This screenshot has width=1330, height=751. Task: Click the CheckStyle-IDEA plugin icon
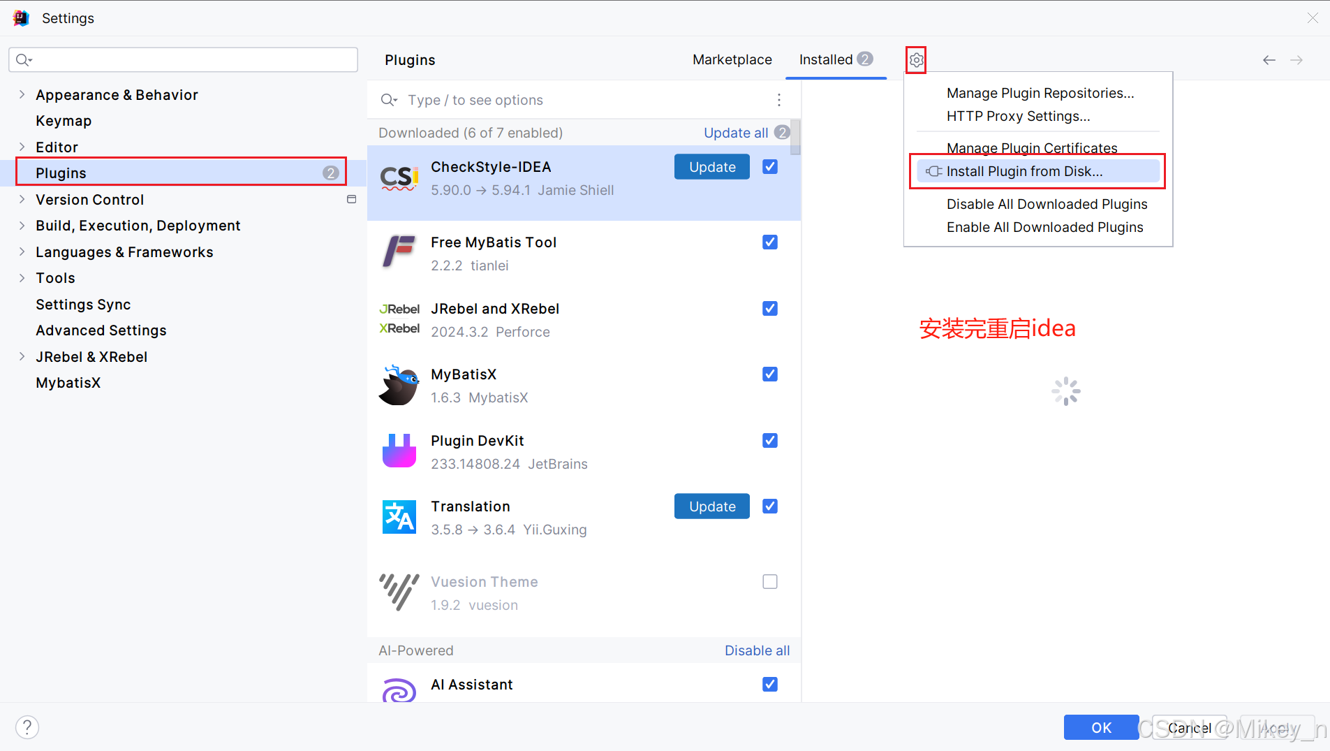399,178
